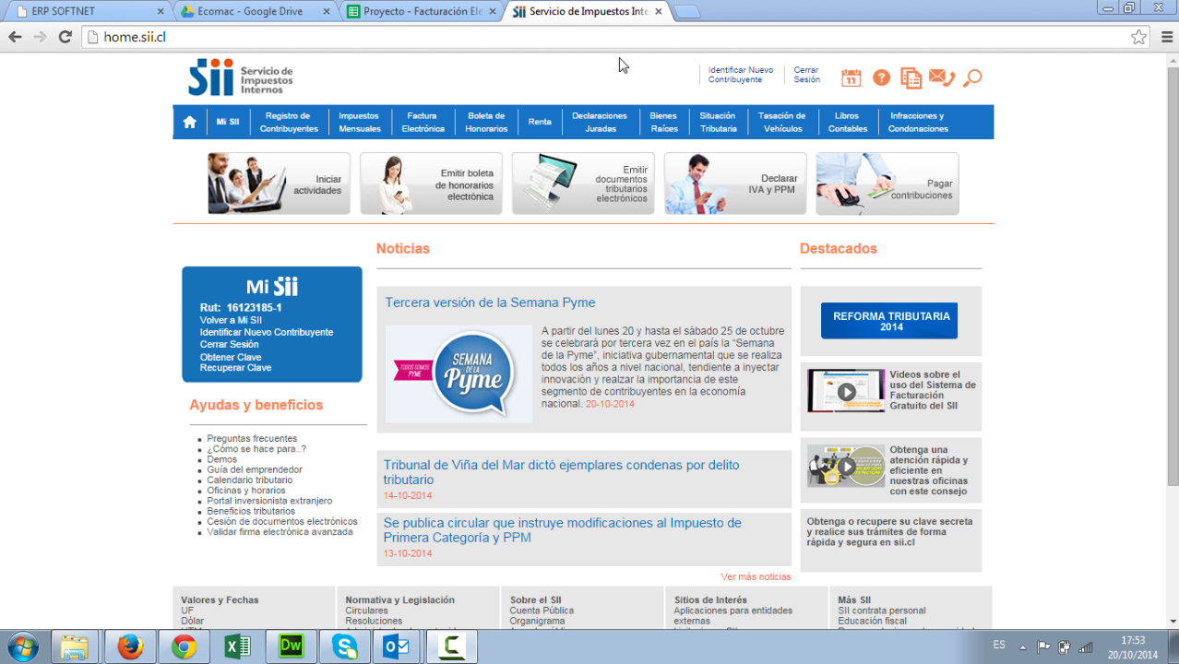Open the Action Center flag icon in tray
The height and width of the screenshot is (664, 1179).
pyautogui.click(x=1043, y=646)
